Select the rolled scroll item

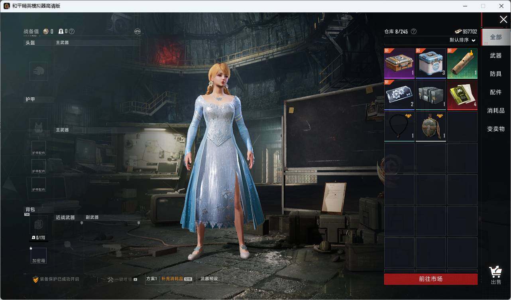[462, 63]
